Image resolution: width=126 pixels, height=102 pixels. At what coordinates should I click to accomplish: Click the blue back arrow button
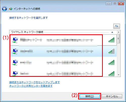5,9
